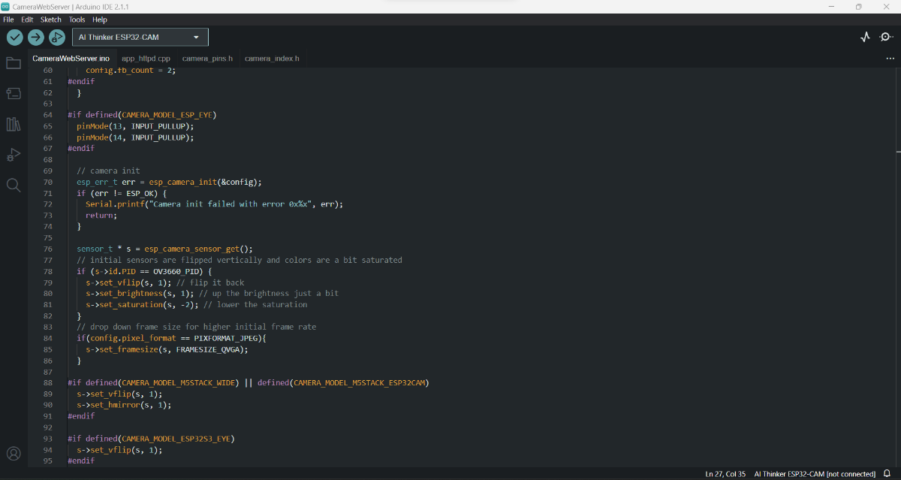901x480 pixels.
Task: Open the Serial Monitor
Action: 887,37
